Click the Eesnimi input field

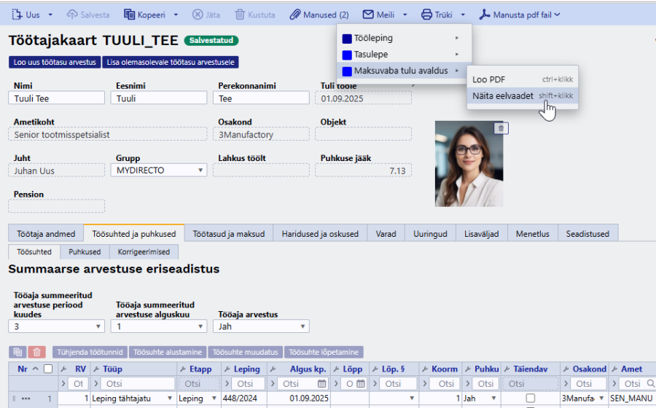point(159,98)
